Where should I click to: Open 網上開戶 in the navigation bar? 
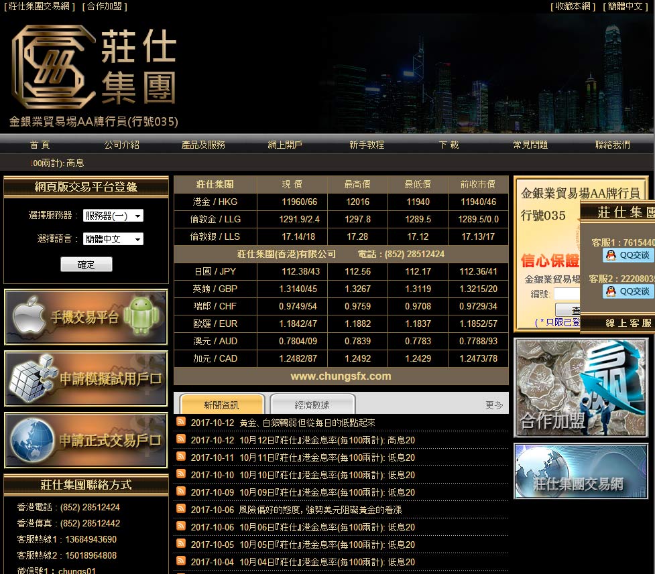[285, 145]
